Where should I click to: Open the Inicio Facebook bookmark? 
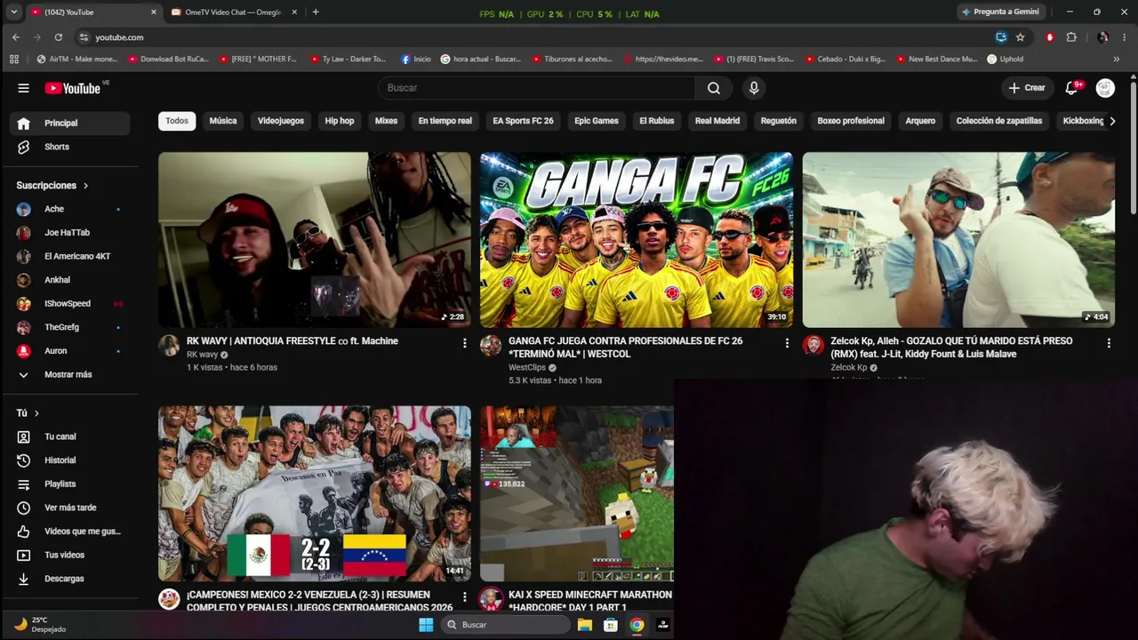tap(416, 60)
